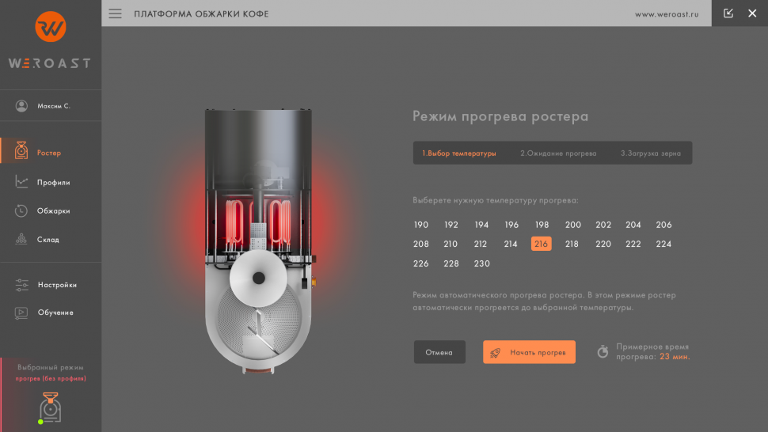Choose 224 as warm-up temperature
Viewport: 768px width, 432px height.
point(663,244)
